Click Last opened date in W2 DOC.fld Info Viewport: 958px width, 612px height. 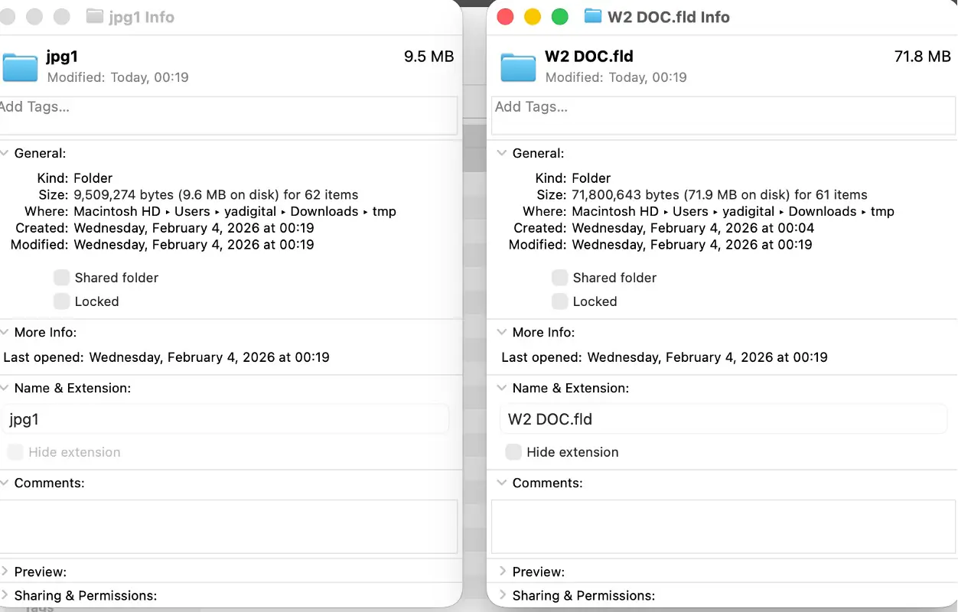(x=708, y=357)
